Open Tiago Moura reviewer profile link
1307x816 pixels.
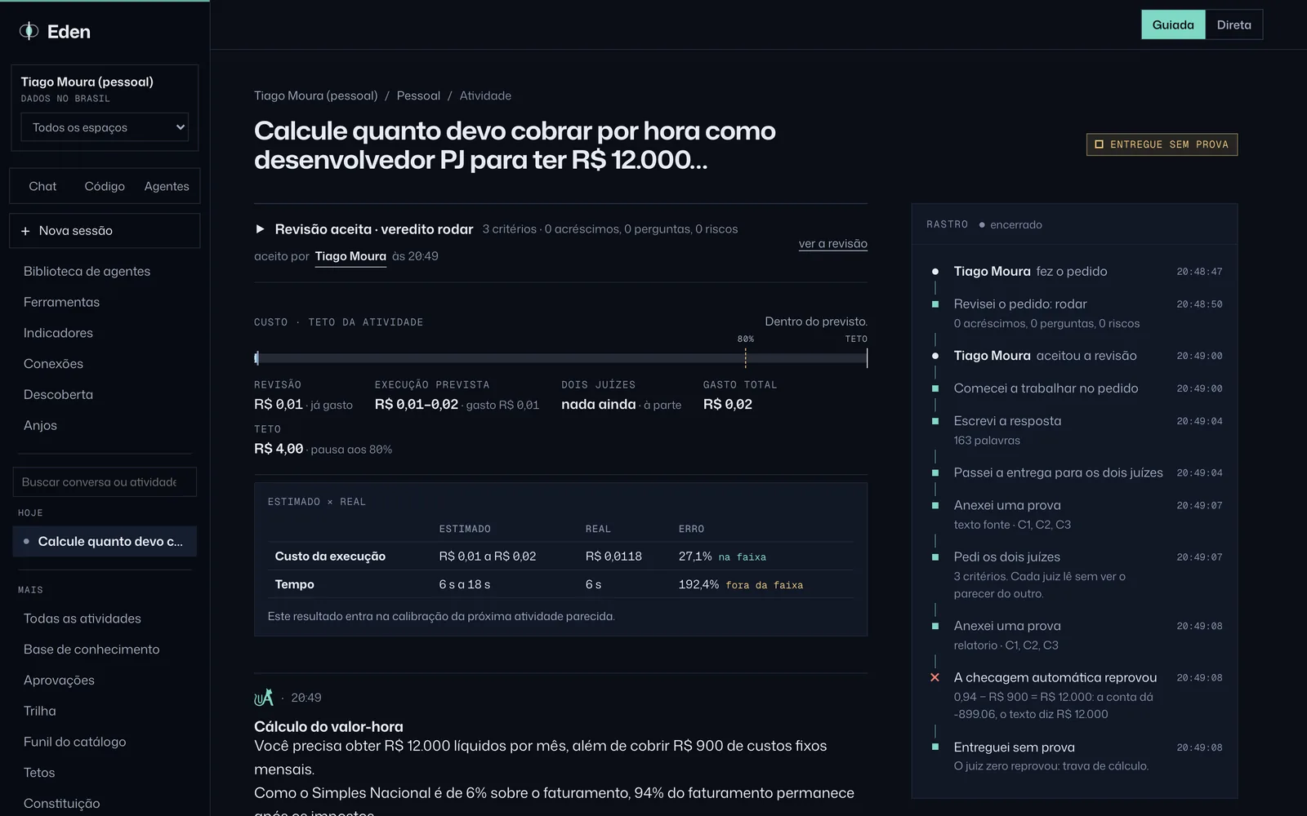(350, 256)
